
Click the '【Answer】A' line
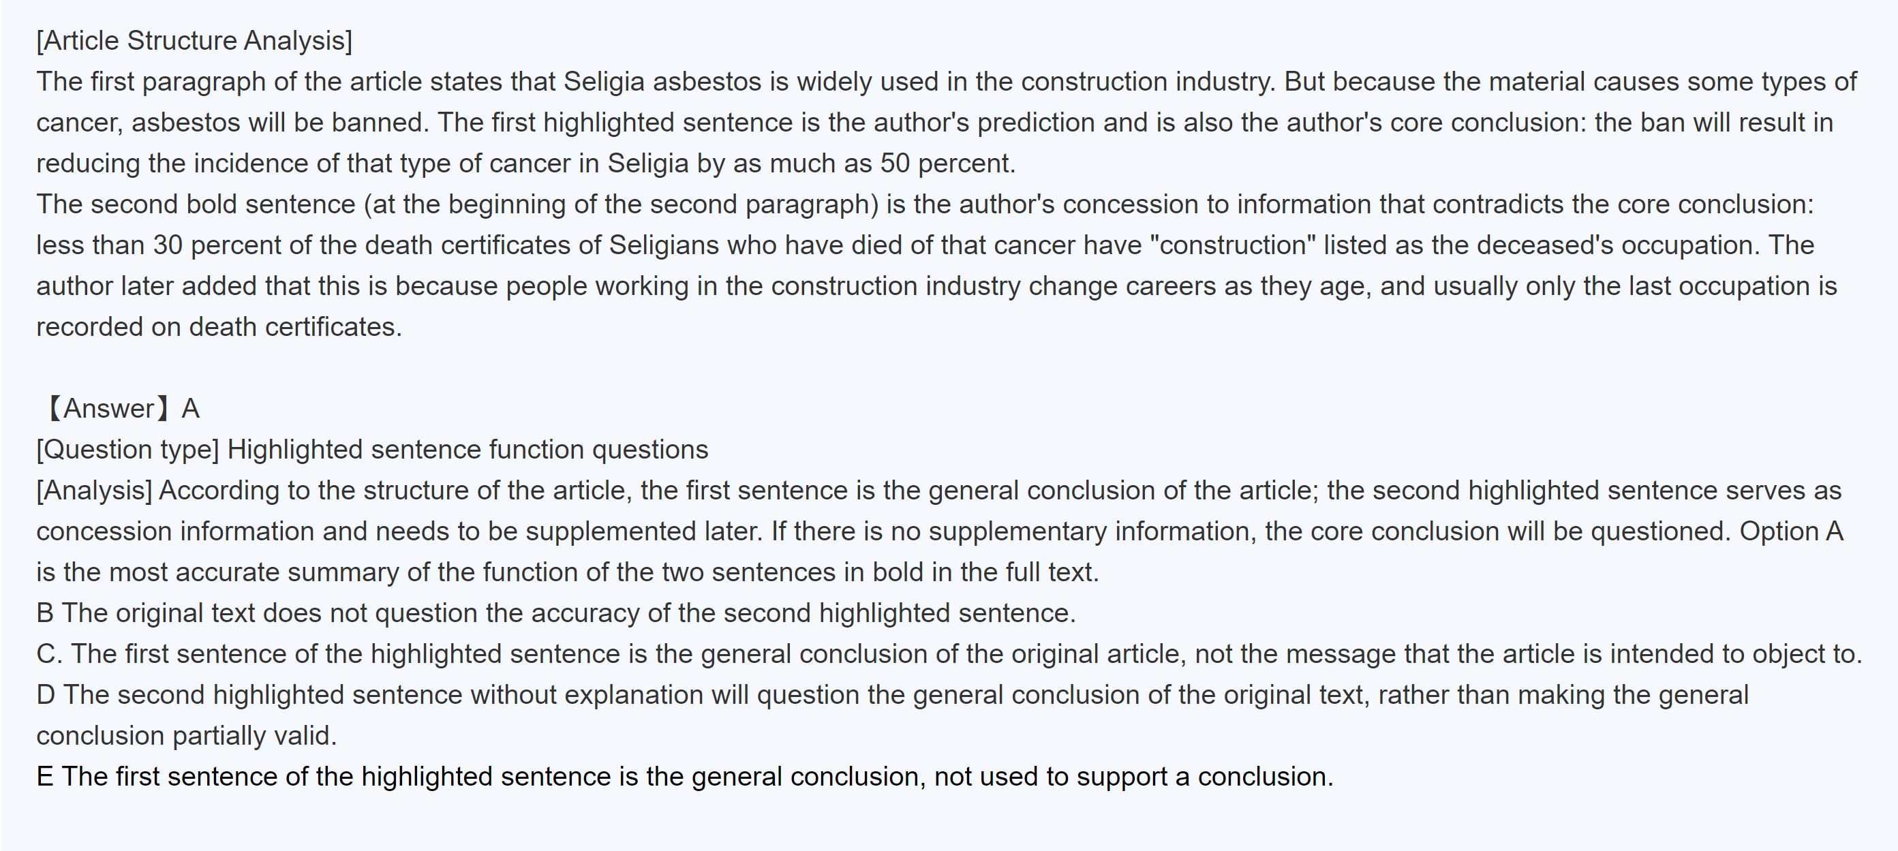(121, 408)
